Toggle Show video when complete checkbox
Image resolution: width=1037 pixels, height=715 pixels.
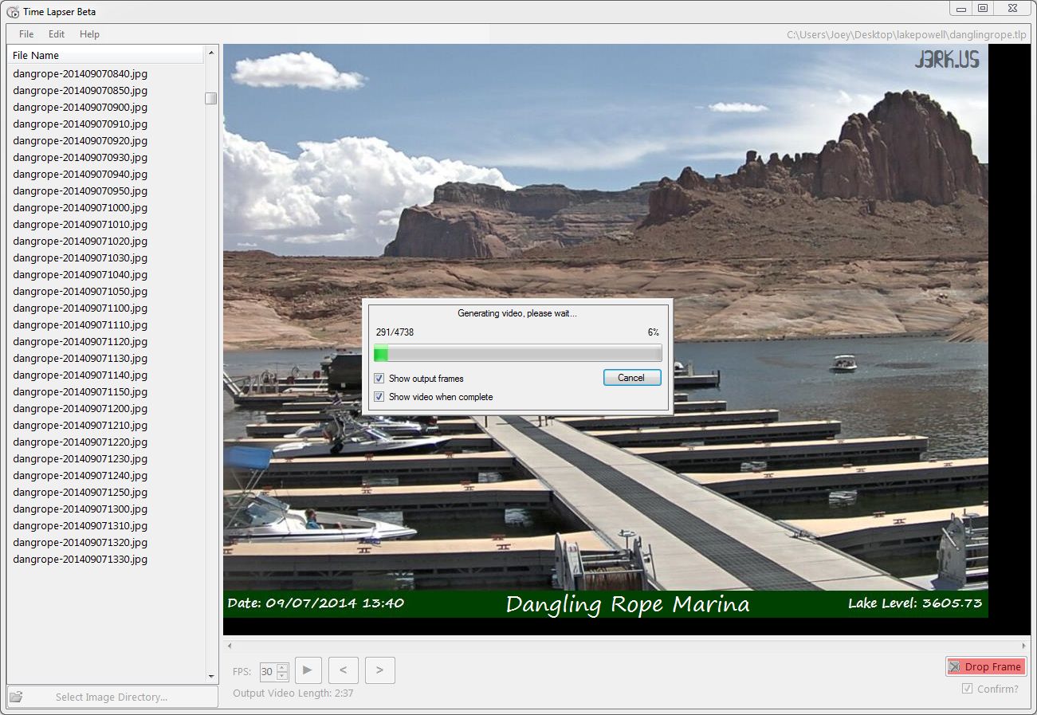pyautogui.click(x=379, y=397)
